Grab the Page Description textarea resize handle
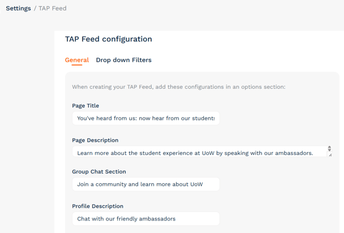 tap(330, 155)
